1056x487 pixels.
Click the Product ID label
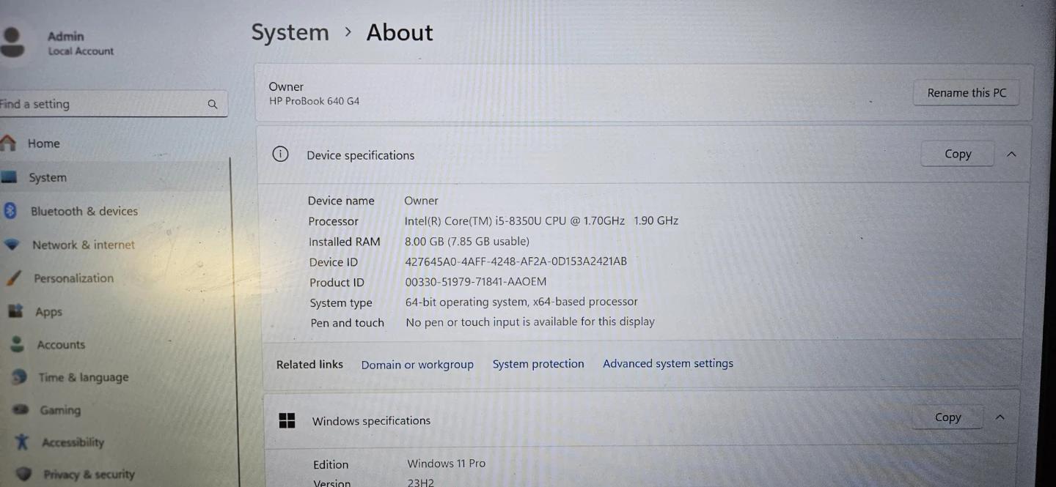pos(337,283)
